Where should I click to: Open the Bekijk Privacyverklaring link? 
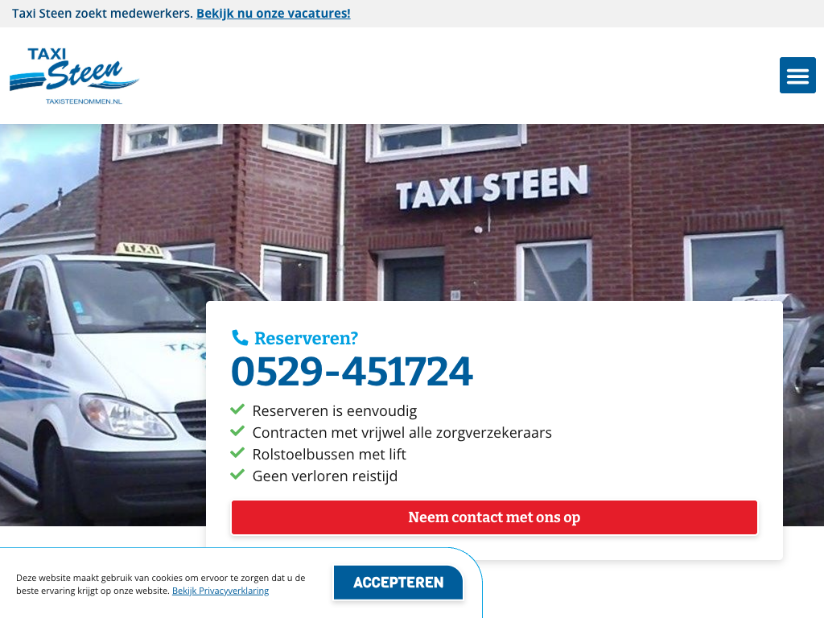pyautogui.click(x=220, y=591)
